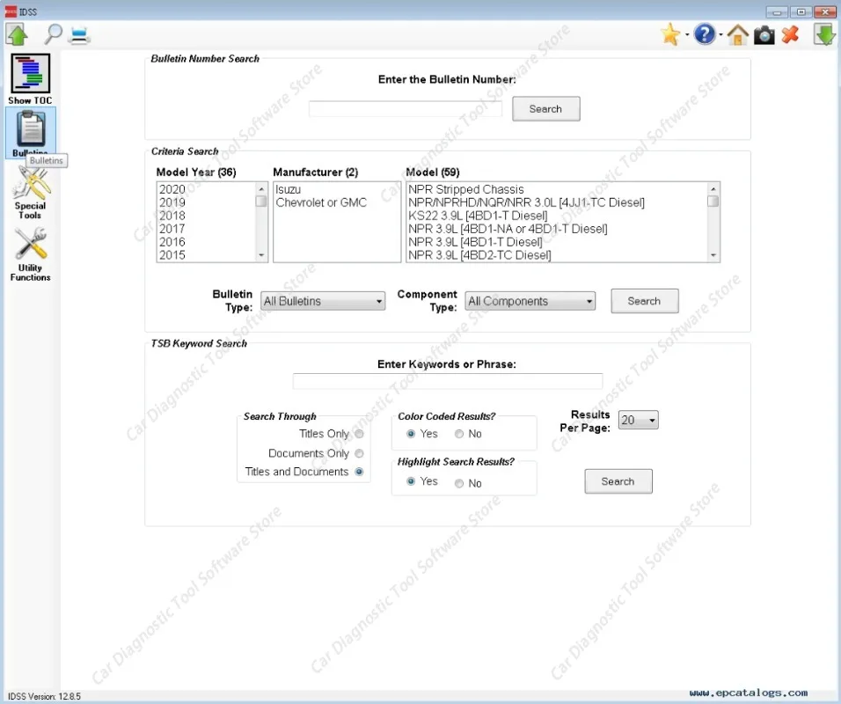
Task: Expand the favorites star dropdown arrow
Action: [x=687, y=35]
